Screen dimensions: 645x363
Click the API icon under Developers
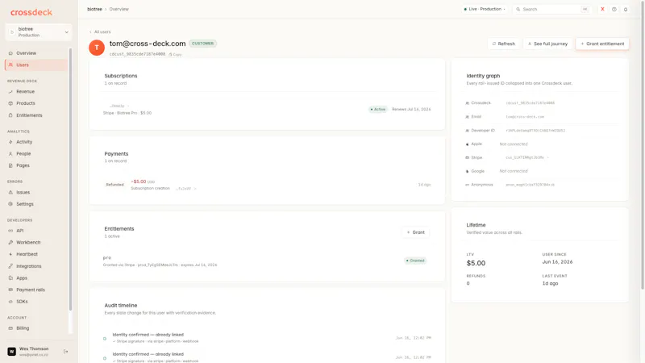pyautogui.click(x=10, y=231)
